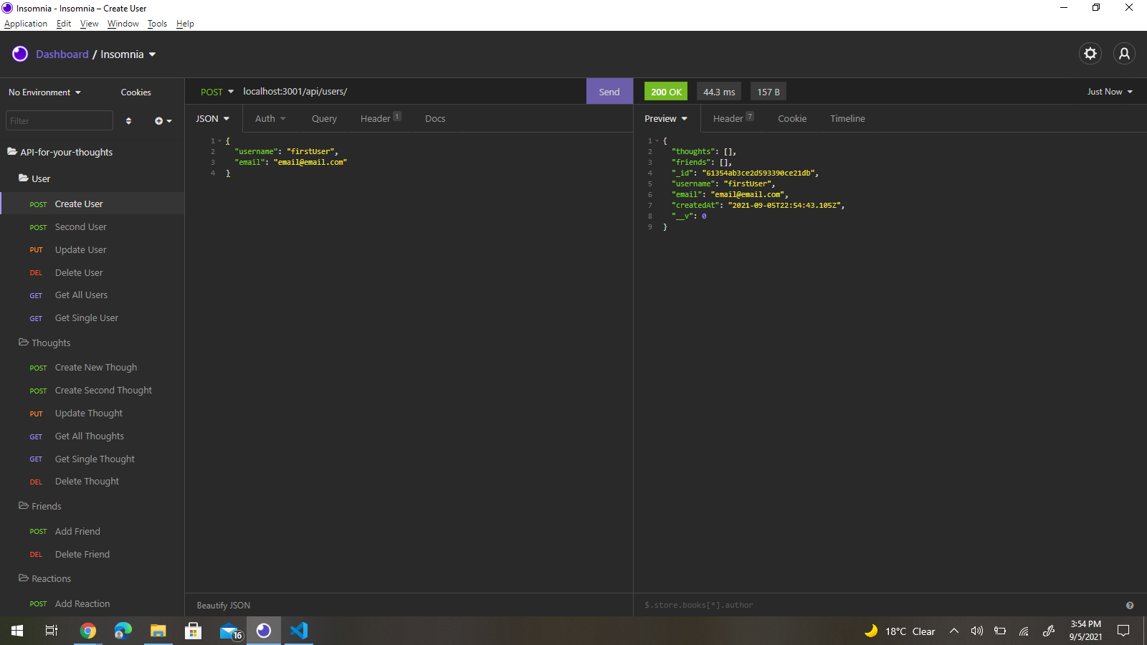
Task: Open File Explorer from taskbar
Action: pos(158,631)
